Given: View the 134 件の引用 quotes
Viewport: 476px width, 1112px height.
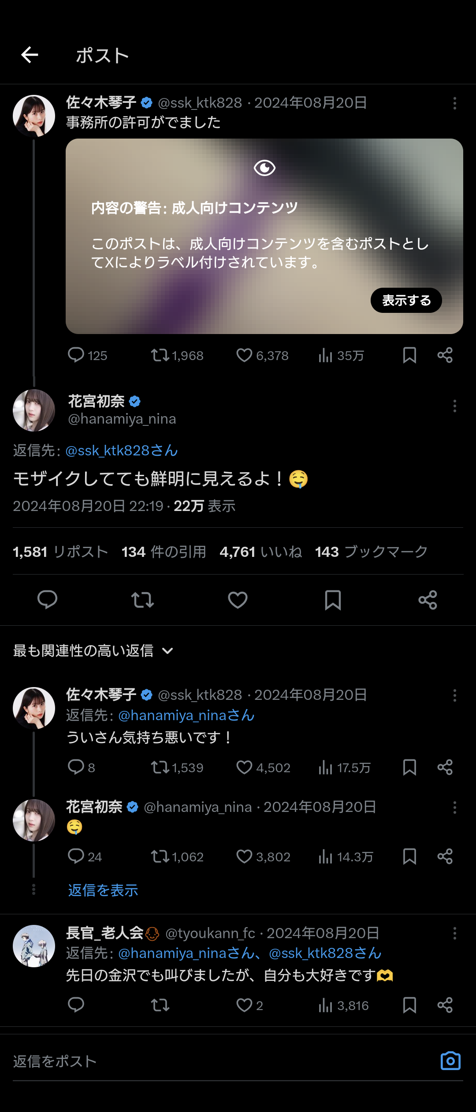Looking at the screenshot, I should (164, 552).
